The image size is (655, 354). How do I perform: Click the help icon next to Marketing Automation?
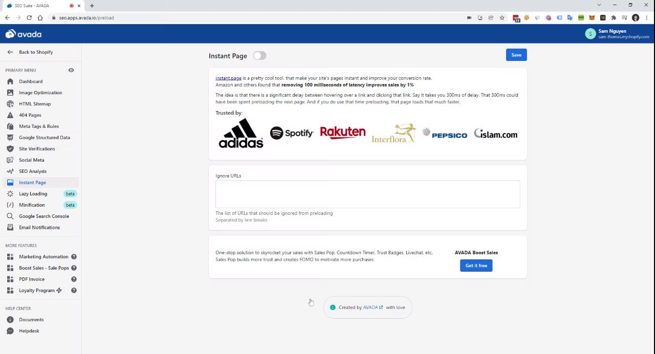[74, 257]
